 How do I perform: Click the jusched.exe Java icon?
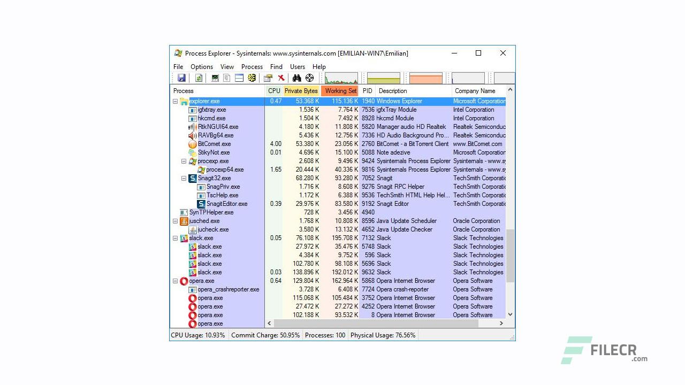pyautogui.click(x=184, y=221)
